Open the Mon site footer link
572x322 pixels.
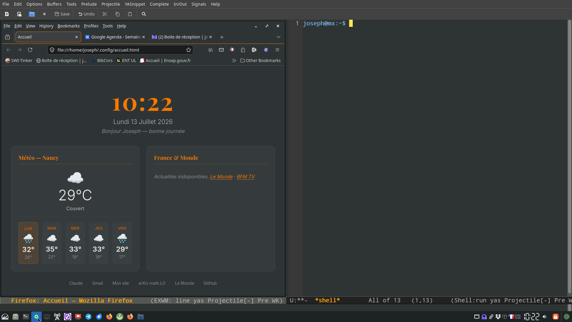pos(121,283)
